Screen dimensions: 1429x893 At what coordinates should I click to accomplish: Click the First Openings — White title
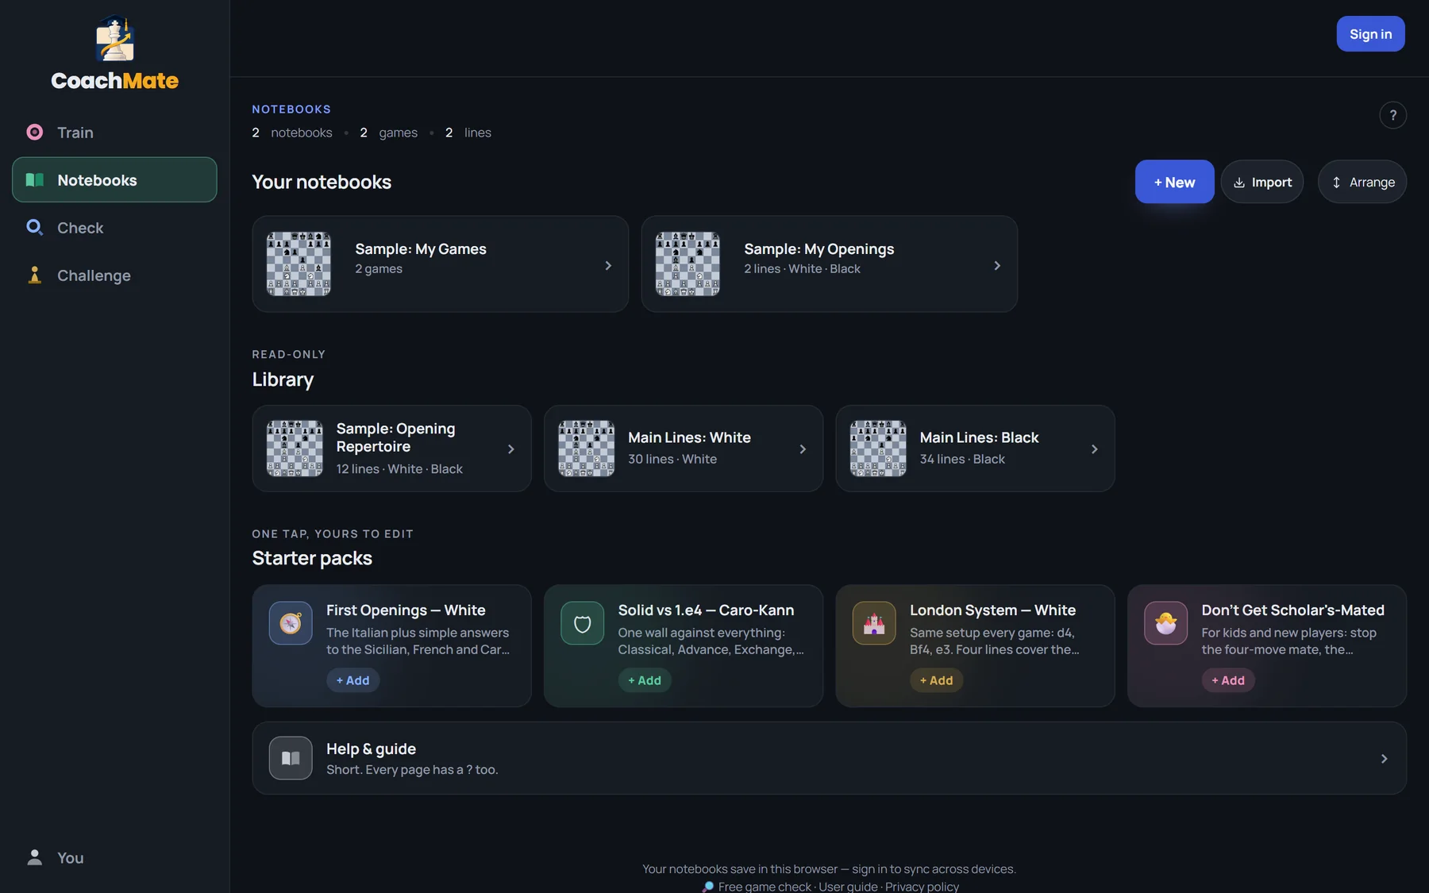406,610
